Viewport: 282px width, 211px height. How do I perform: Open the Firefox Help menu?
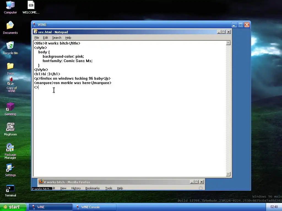click(x=120, y=188)
